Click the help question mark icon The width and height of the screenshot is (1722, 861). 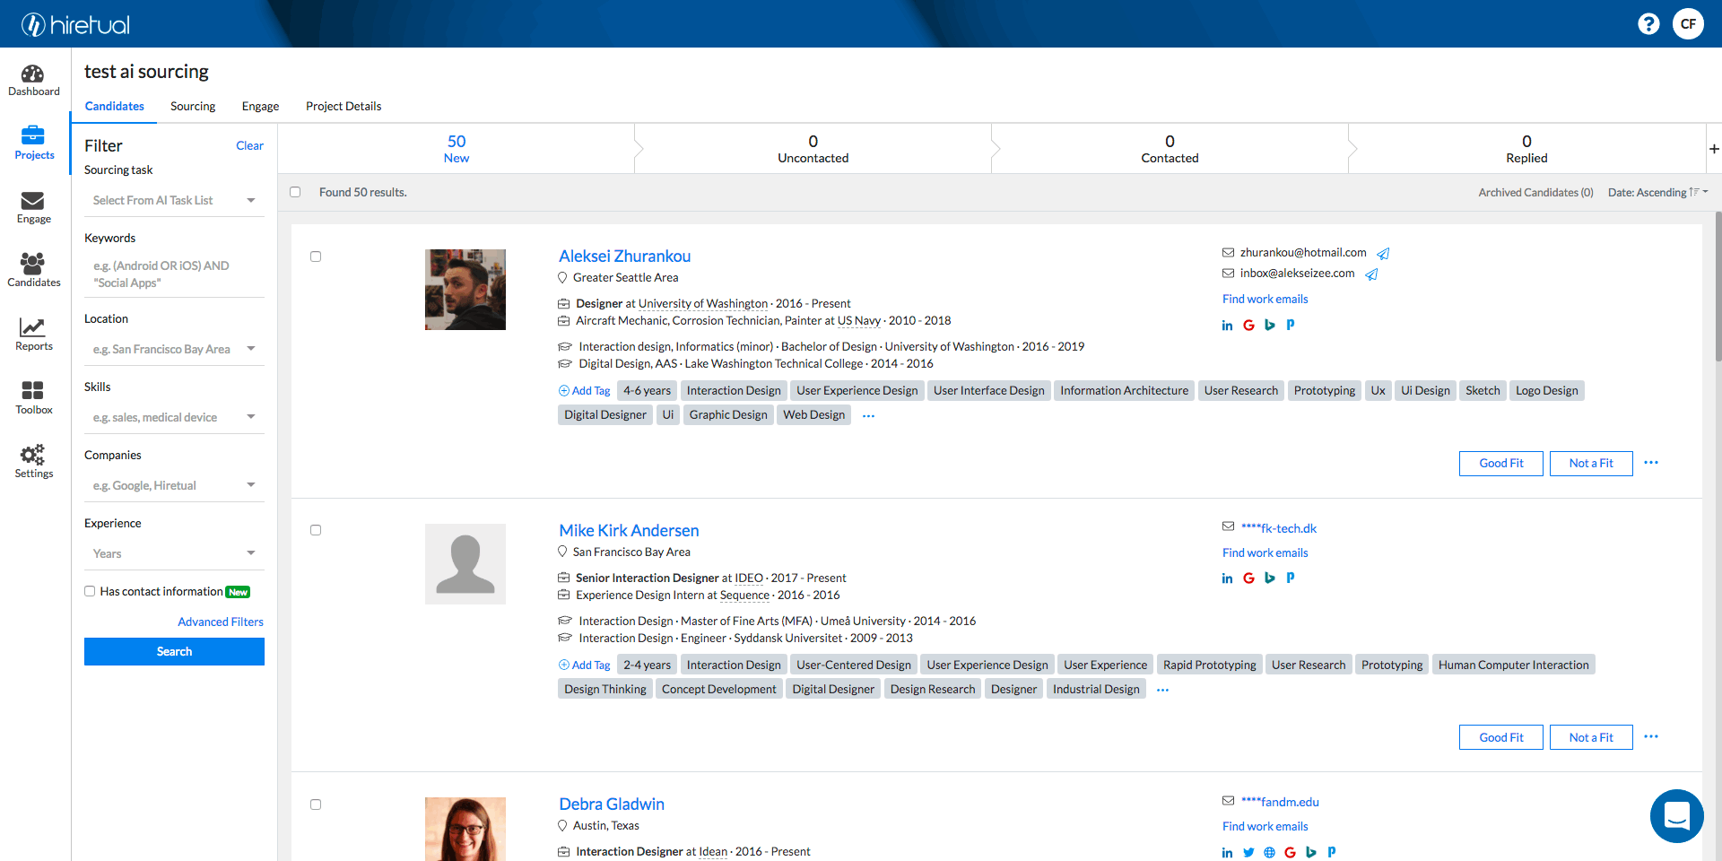tap(1648, 24)
